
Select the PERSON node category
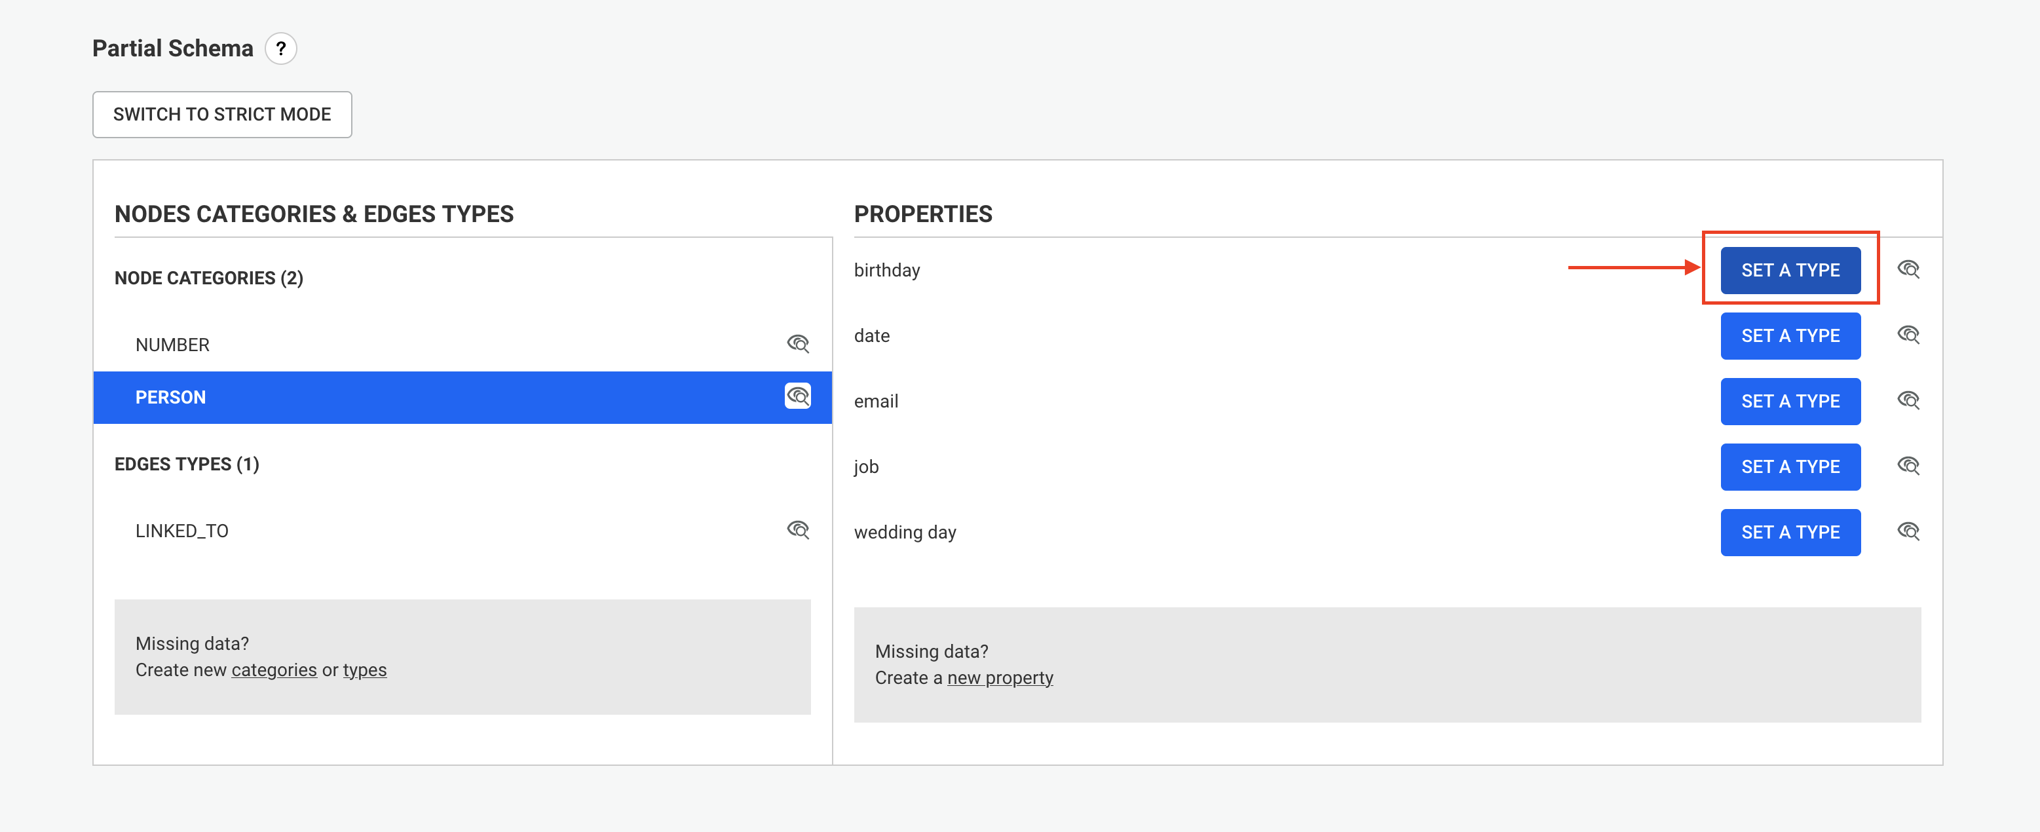pos(463,398)
